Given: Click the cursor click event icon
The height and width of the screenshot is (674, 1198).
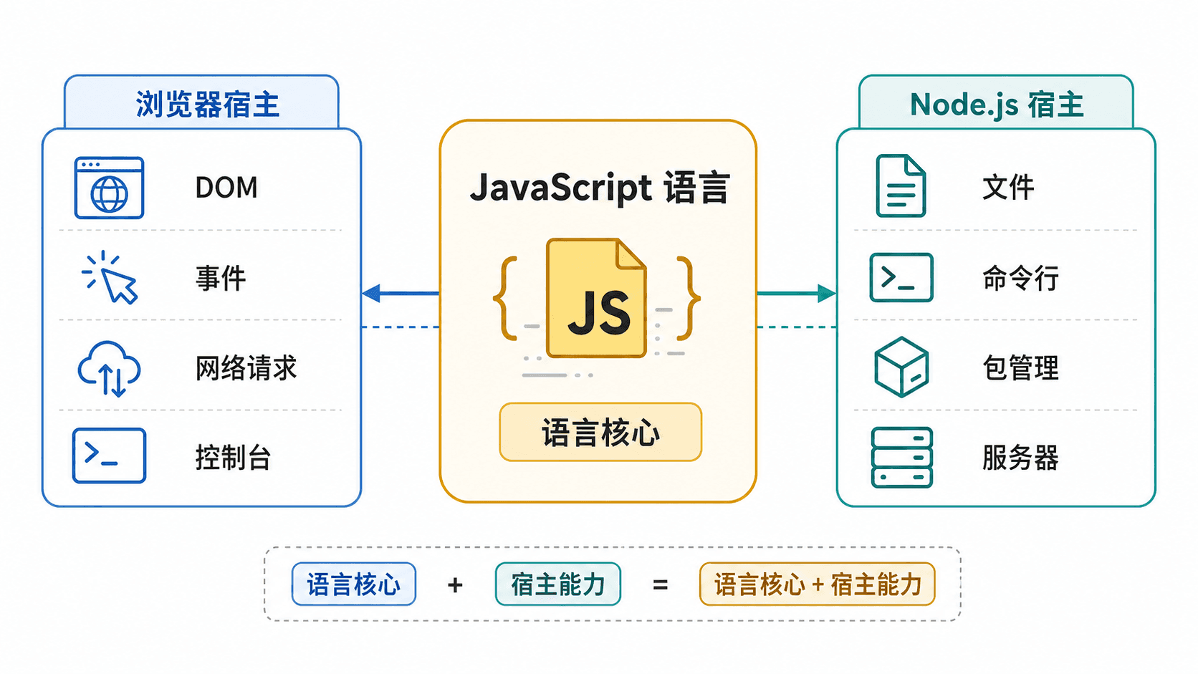Looking at the screenshot, I should pos(110,277).
